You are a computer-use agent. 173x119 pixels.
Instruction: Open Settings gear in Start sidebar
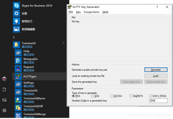[4, 110]
